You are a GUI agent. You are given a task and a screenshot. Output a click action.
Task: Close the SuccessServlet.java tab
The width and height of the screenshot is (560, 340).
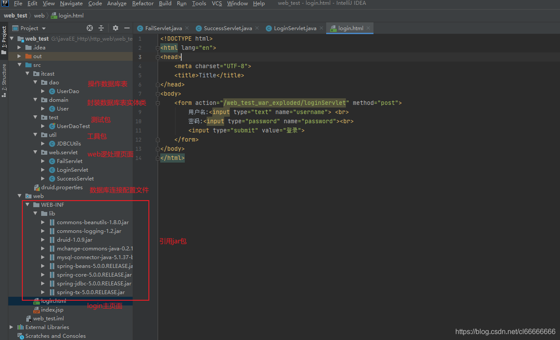[257, 28]
